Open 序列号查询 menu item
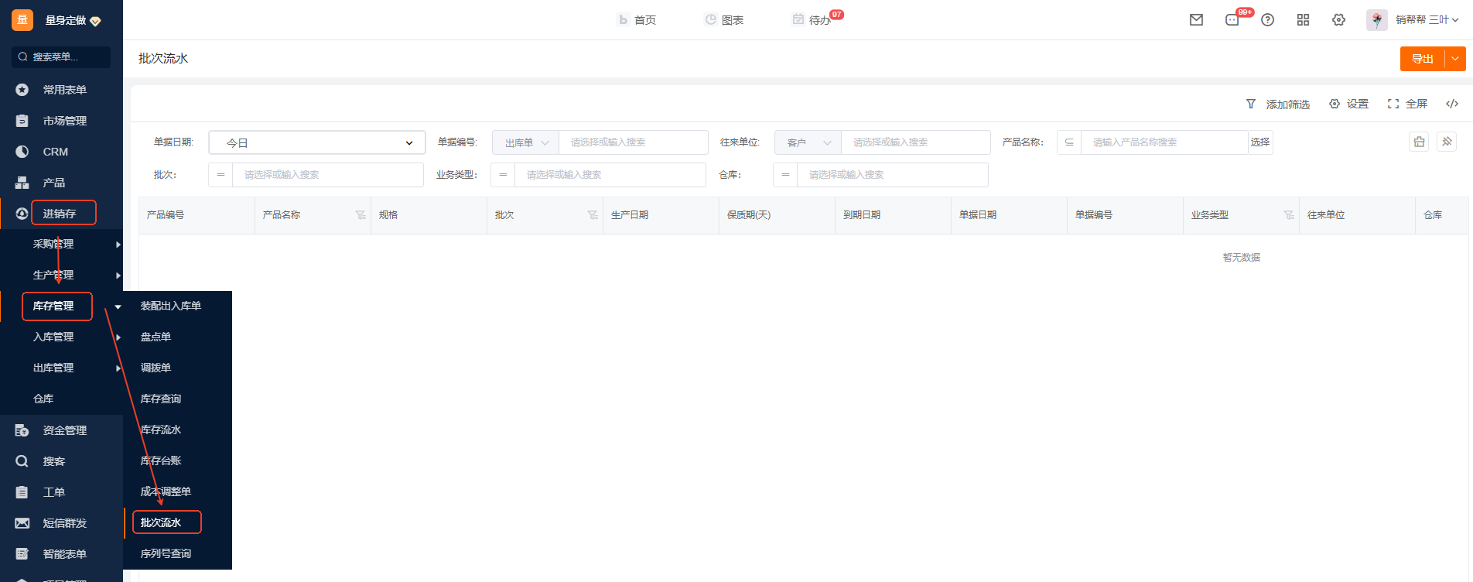This screenshot has height=582, width=1473. click(166, 553)
